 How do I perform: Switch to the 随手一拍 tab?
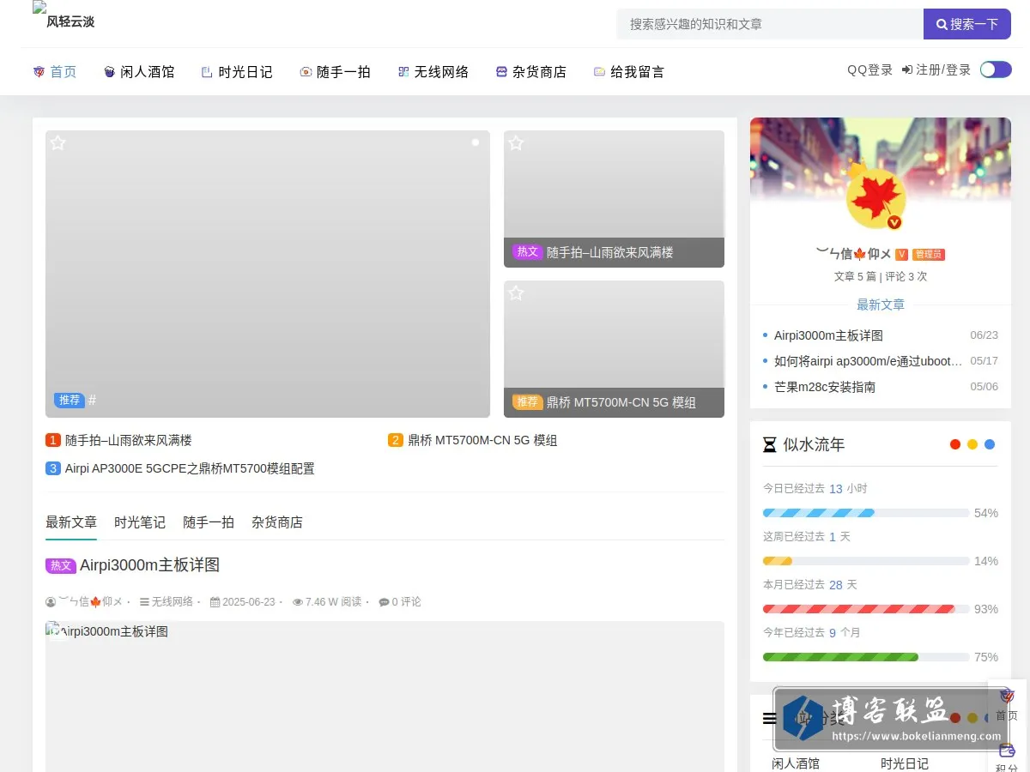coord(209,522)
